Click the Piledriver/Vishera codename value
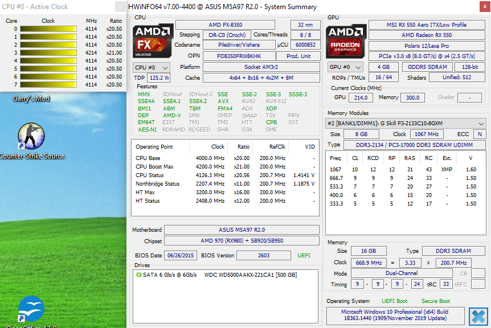 coord(239,45)
